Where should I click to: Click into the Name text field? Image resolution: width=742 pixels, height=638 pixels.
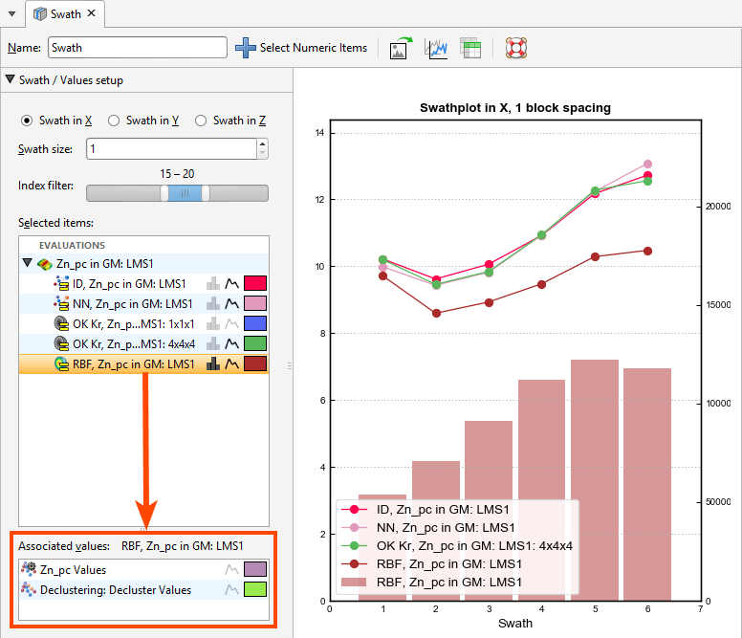[x=138, y=48]
